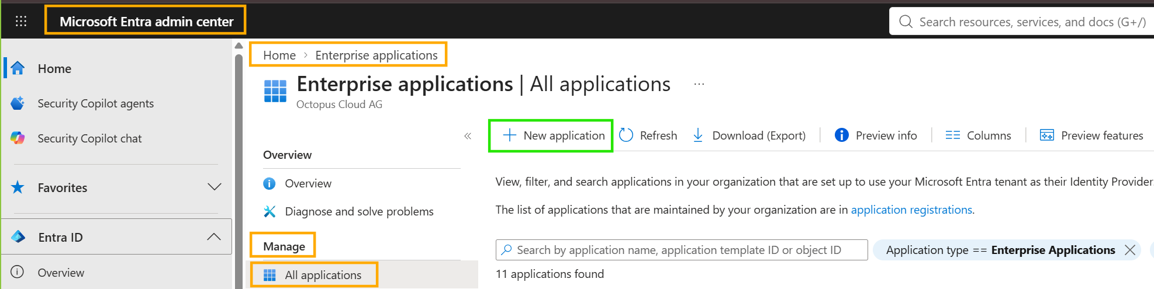Screen dimensions: 1154x289
Task: Click the Security Copilot chat icon
Action: click(18, 138)
